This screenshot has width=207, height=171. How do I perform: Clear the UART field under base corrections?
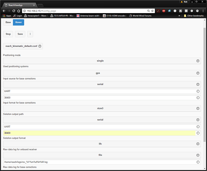[198, 91]
